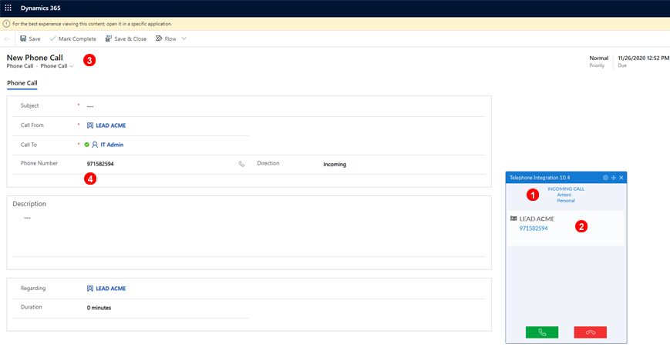The image size is (670, 347).
Task: Close the Telephone Integration panel
Action: [x=621, y=178]
